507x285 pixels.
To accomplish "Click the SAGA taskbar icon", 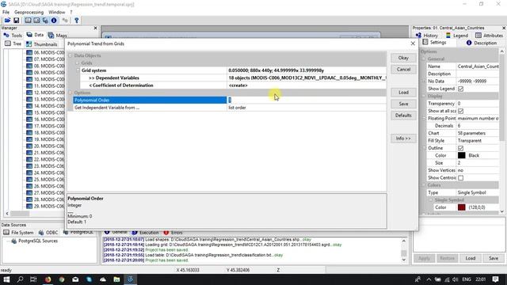I will (130, 279).
